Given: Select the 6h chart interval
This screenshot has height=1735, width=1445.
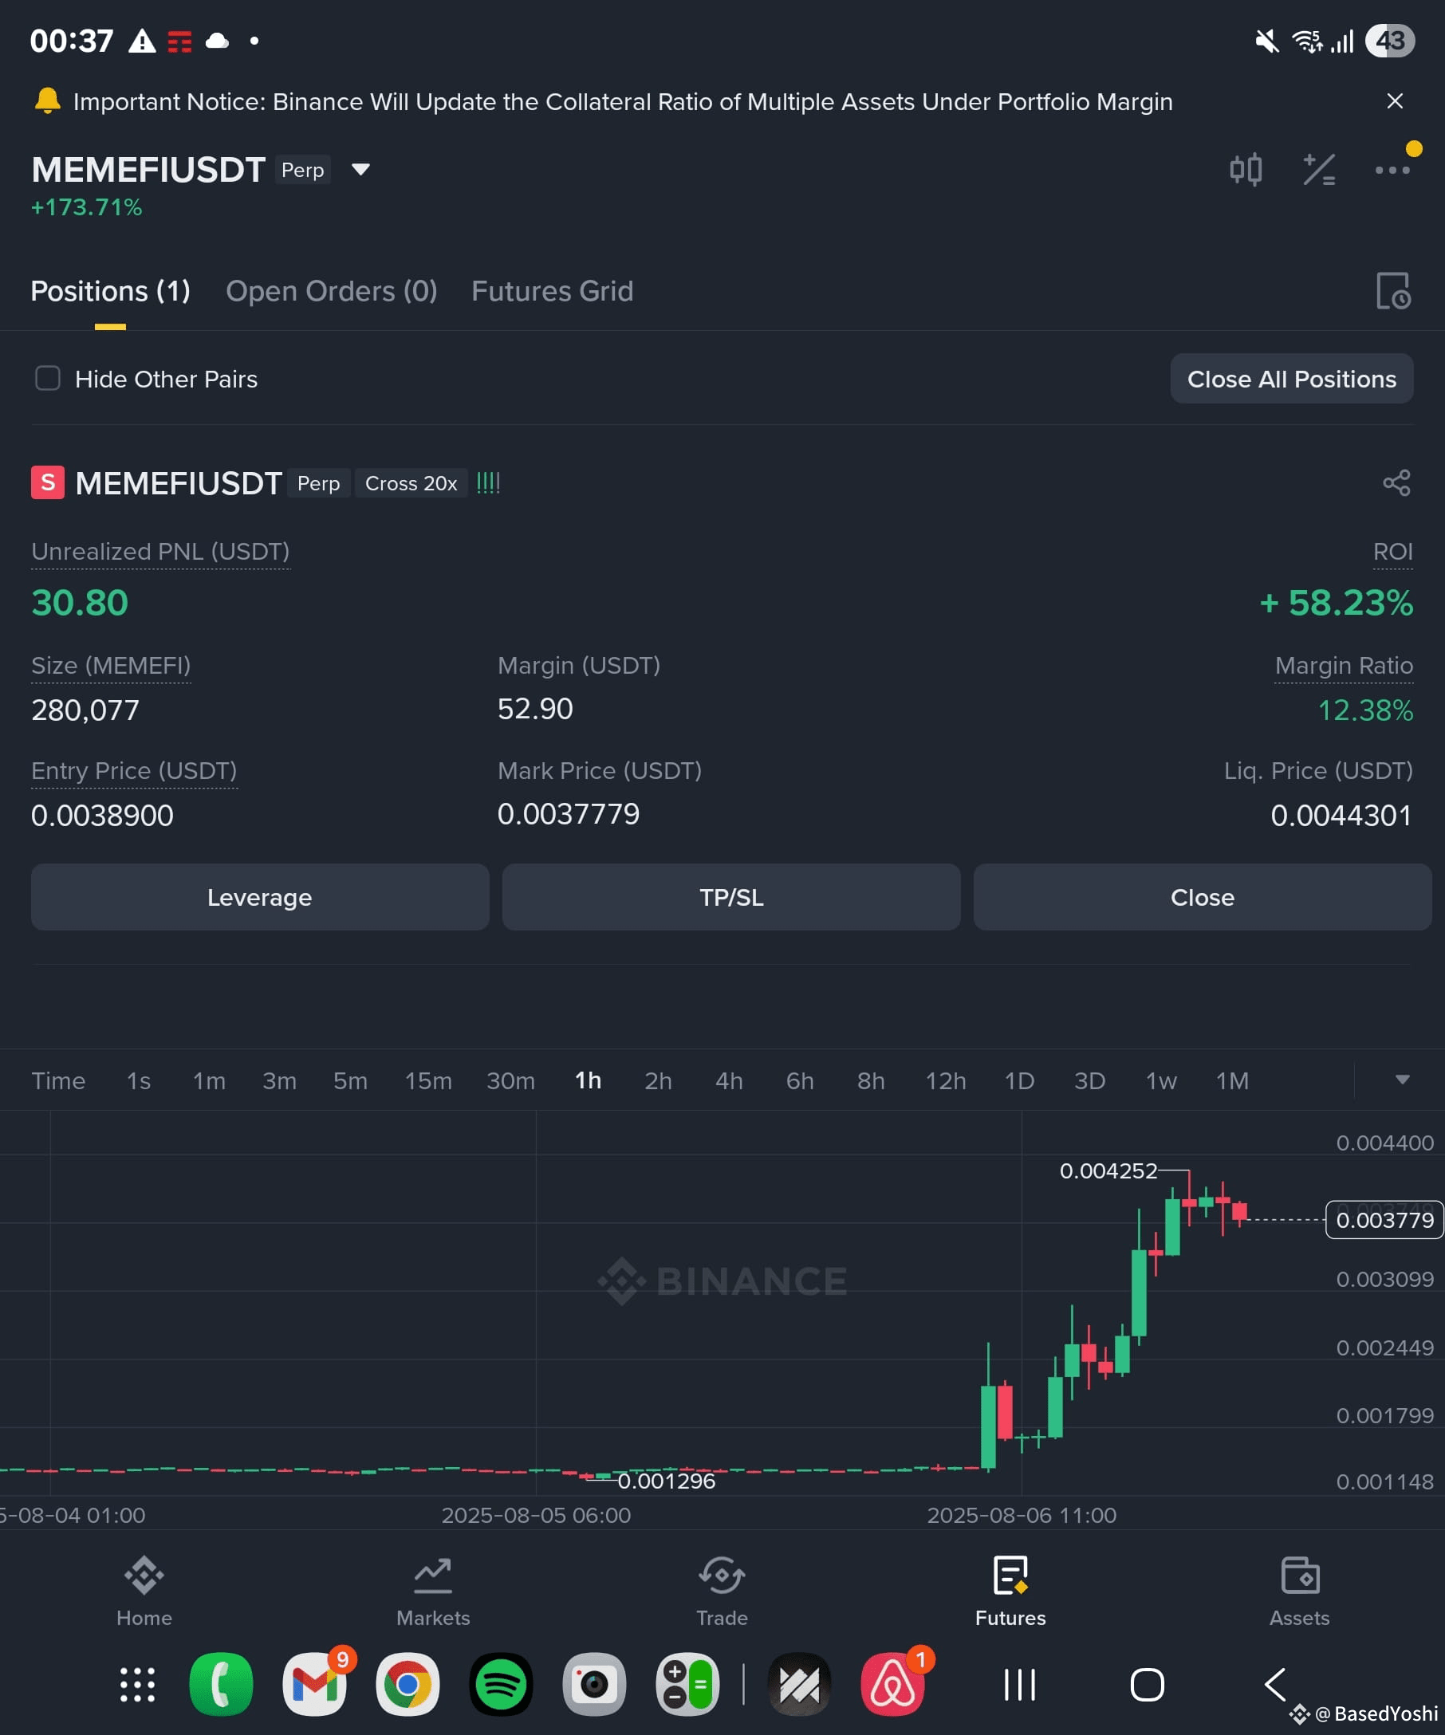Looking at the screenshot, I should click(x=800, y=1080).
